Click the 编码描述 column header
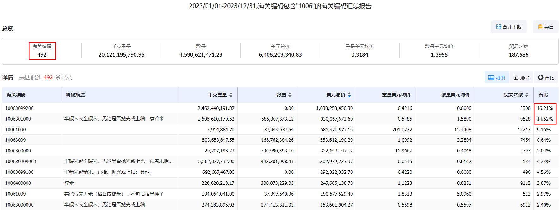The height and width of the screenshot is (210, 560). 75,95
